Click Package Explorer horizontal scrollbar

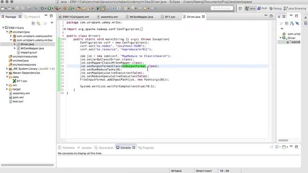[x=27, y=165]
